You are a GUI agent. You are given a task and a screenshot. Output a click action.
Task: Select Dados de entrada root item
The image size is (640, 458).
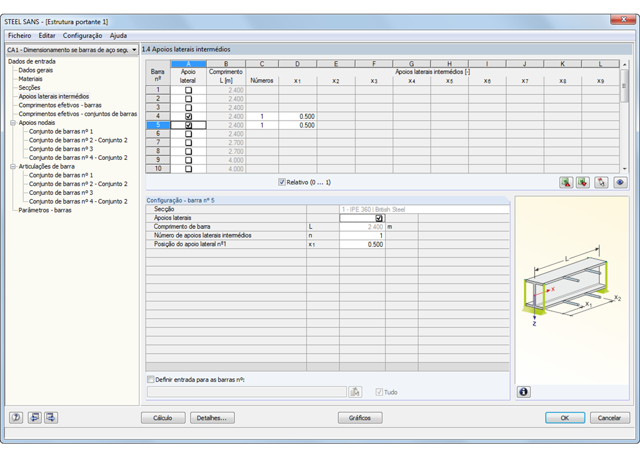[32, 61]
